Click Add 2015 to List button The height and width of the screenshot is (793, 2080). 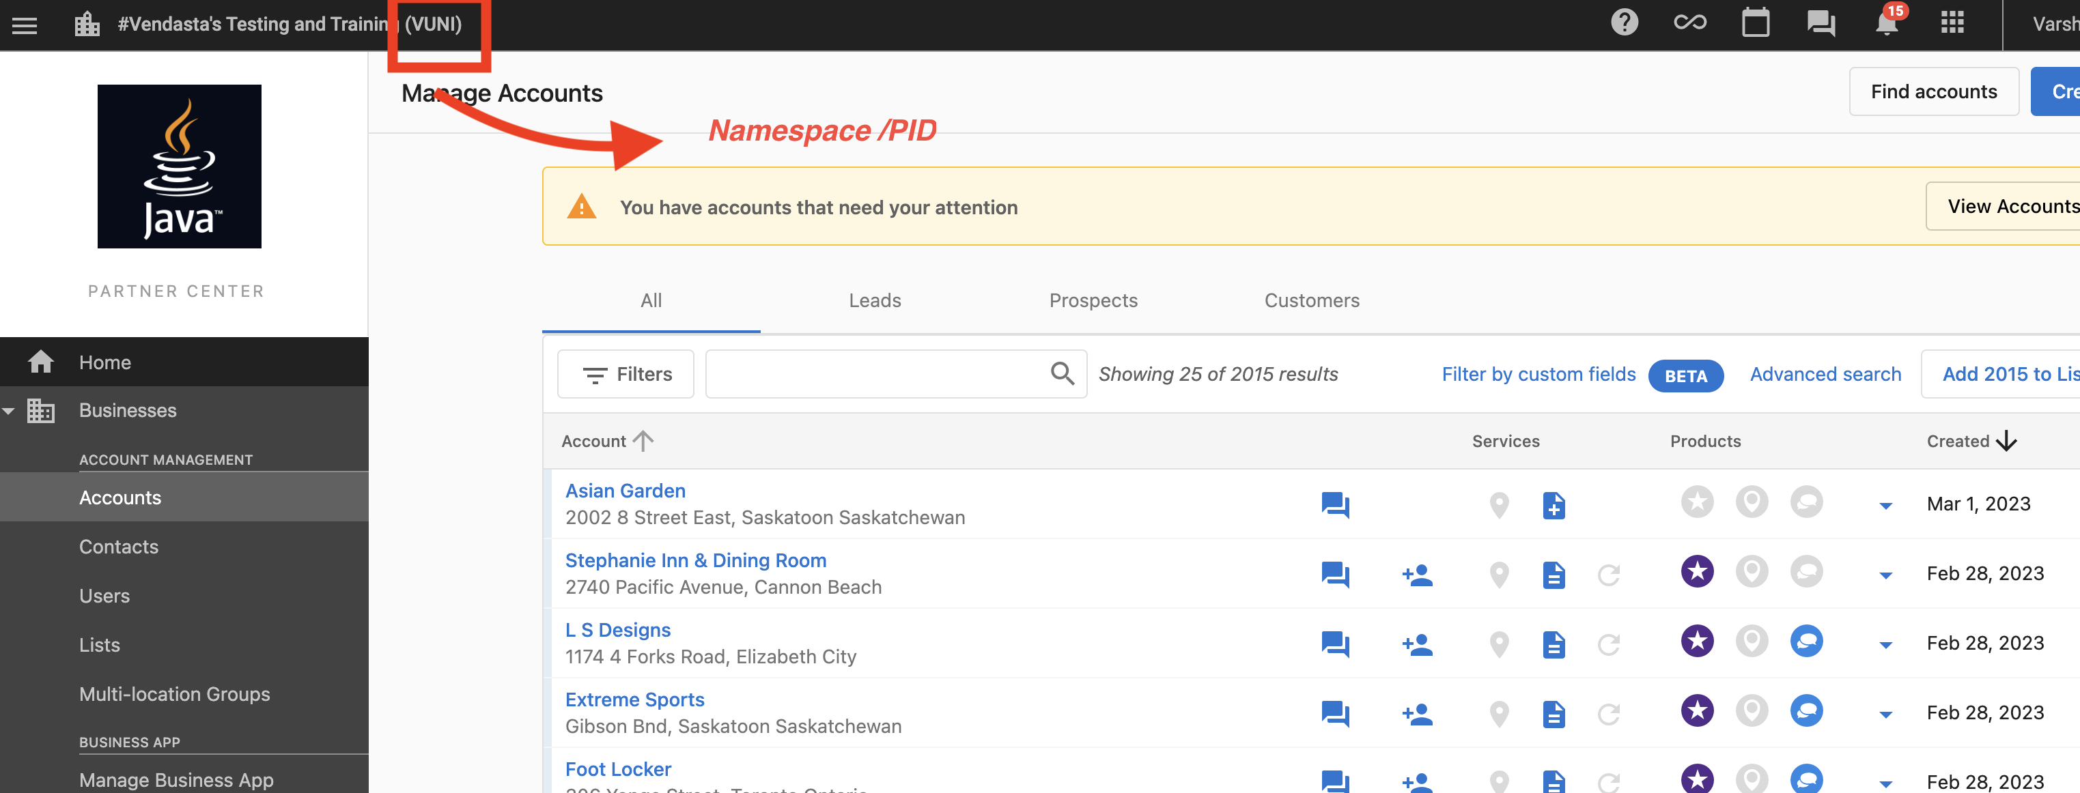click(2001, 374)
